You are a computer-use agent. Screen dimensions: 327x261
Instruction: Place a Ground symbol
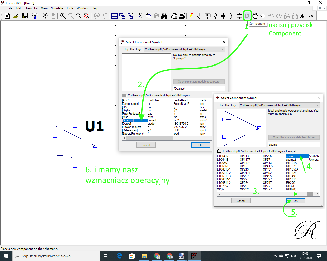click(200, 16)
